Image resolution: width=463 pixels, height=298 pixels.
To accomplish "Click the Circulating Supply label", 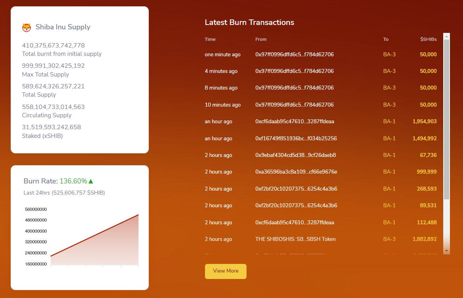I will 47,115.
